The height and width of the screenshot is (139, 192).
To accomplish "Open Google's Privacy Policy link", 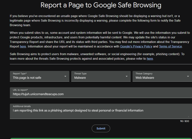I will coord(136,47).
